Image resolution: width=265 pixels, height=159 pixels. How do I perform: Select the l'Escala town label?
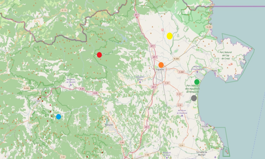click(x=205, y=126)
